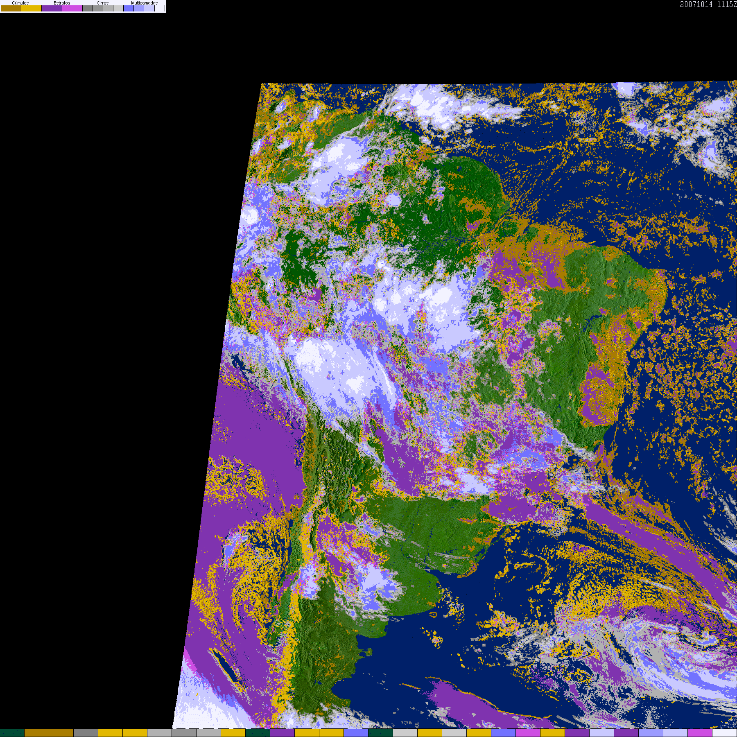Screen dimensions: 737x737
Task: Click the Cúmulos legend label
Action: [x=20, y=3]
